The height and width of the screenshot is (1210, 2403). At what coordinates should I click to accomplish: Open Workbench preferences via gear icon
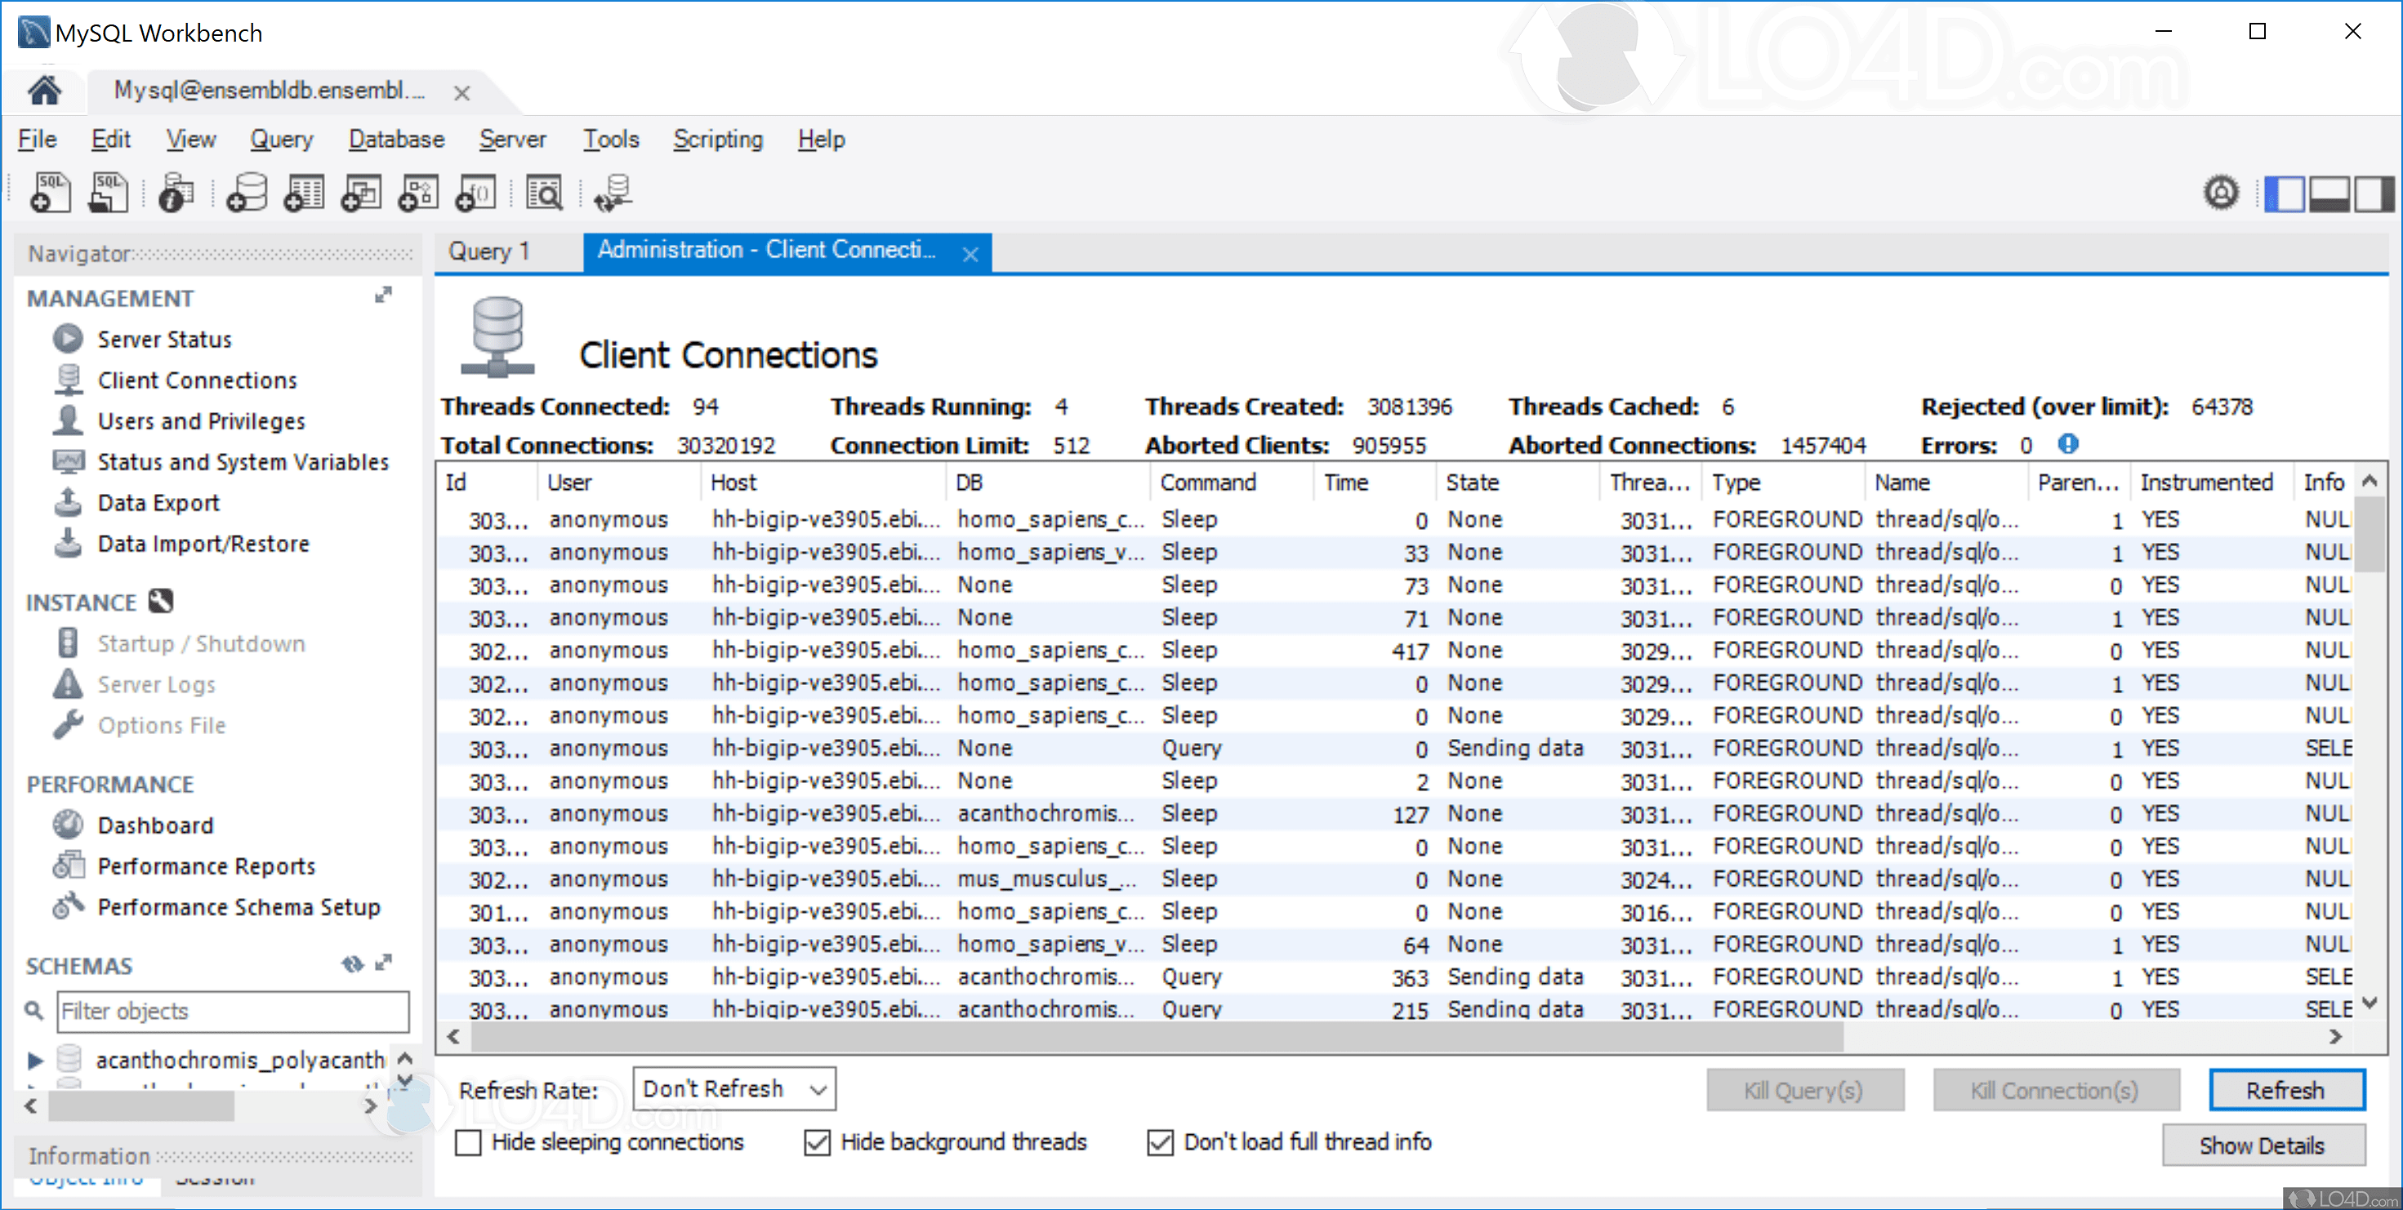pyautogui.click(x=2221, y=192)
